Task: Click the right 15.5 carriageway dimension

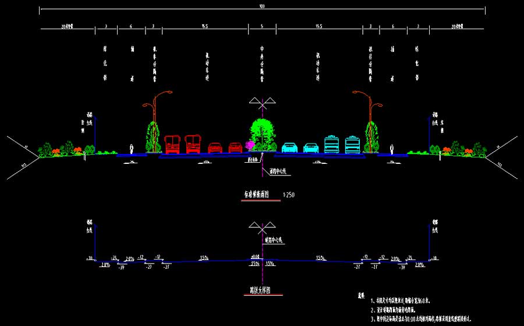Action: (x=319, y=26)
